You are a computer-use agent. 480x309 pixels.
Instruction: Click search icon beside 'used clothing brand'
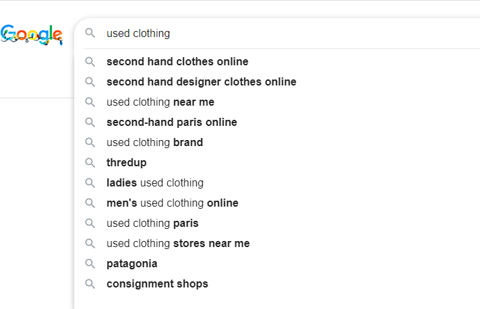coord(90,143)
